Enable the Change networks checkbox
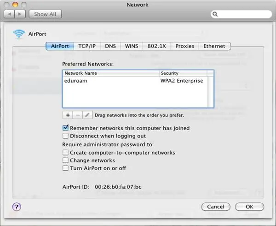Image resolution: width=276 pixels, height=226 pixels. pyautogui.click(x=66, y=161)
